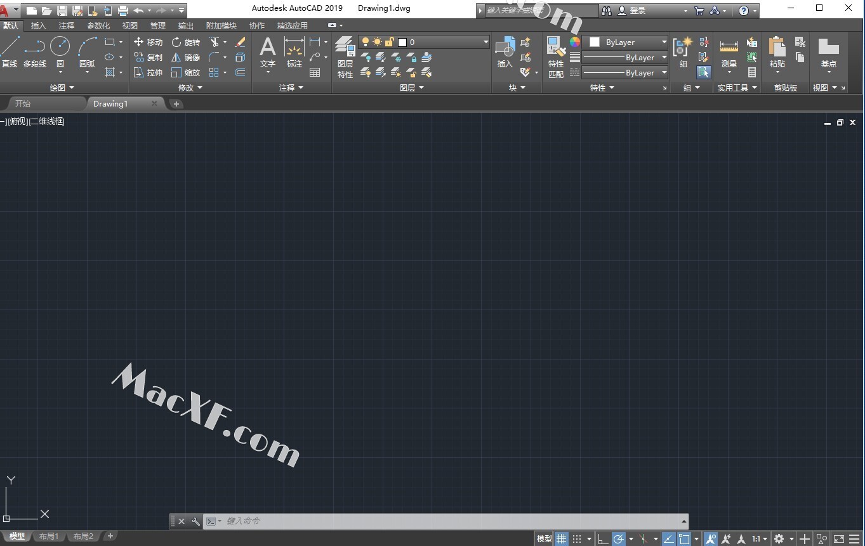Click the 旋转 (Rotate) tool
This screenshot has height=546, width=865.
(186, 42)
